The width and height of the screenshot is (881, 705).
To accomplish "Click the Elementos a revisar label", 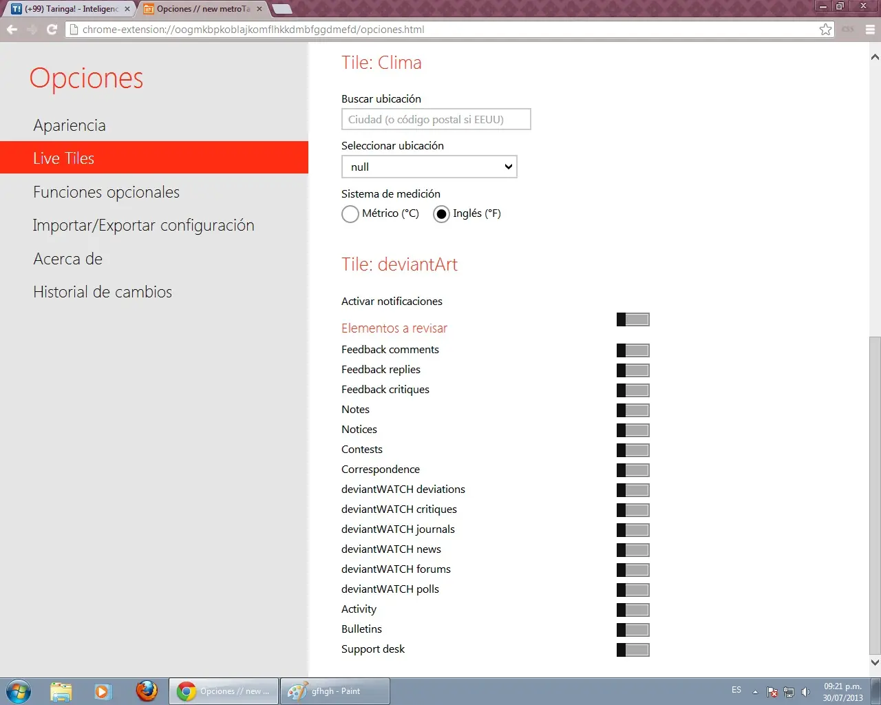I will 394,328.
